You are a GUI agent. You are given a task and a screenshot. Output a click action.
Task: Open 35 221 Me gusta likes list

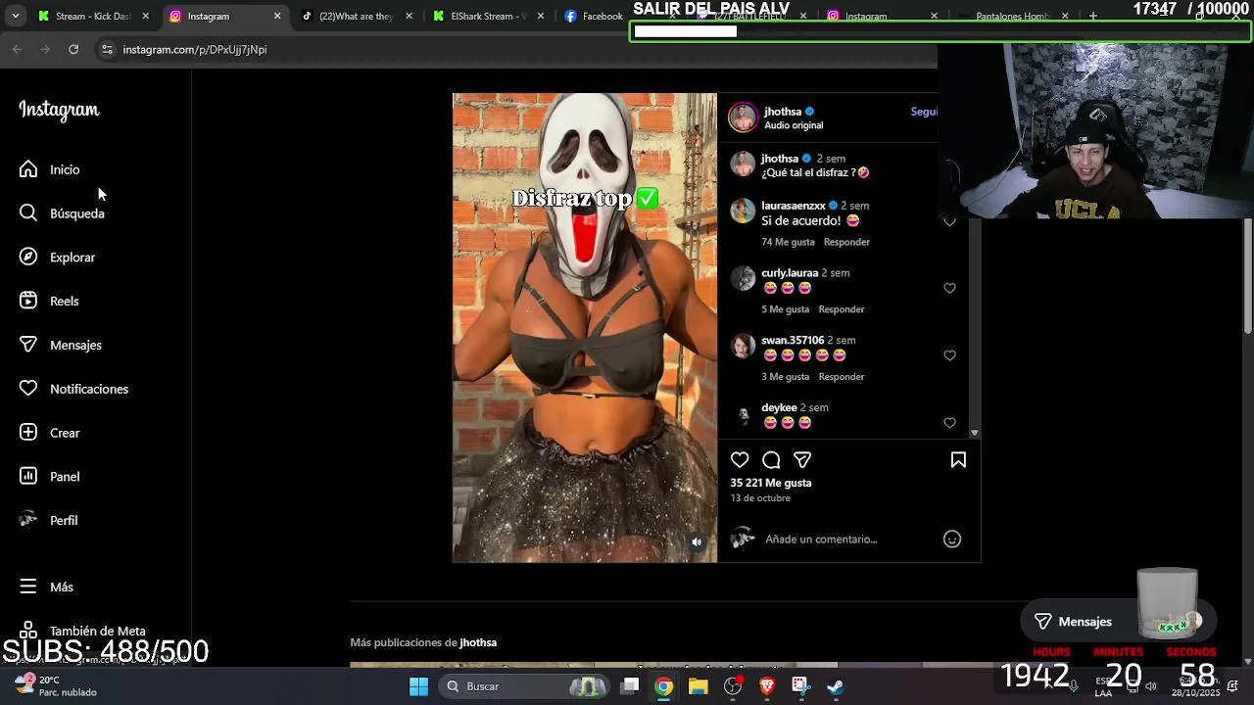point(771,483)
